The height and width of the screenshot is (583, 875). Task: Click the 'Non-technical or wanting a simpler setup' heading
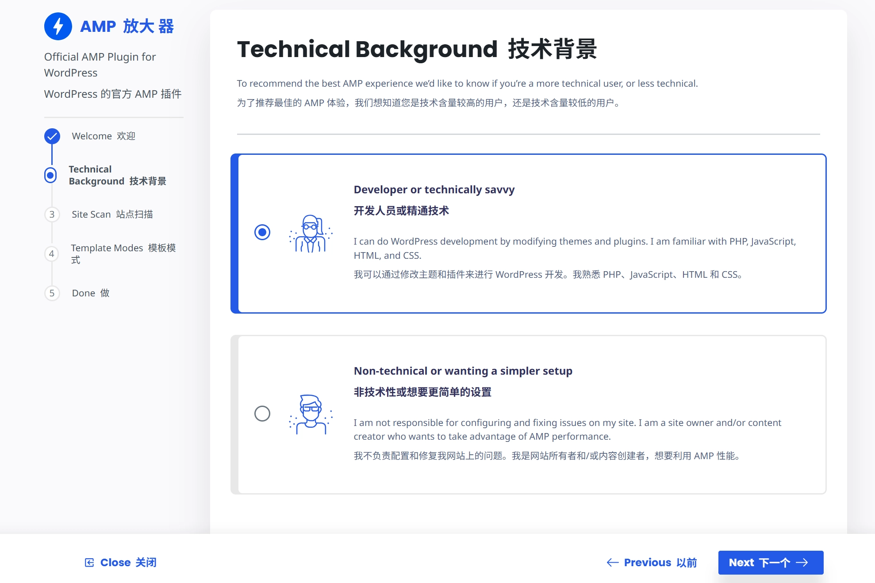(x=463, y=371)
